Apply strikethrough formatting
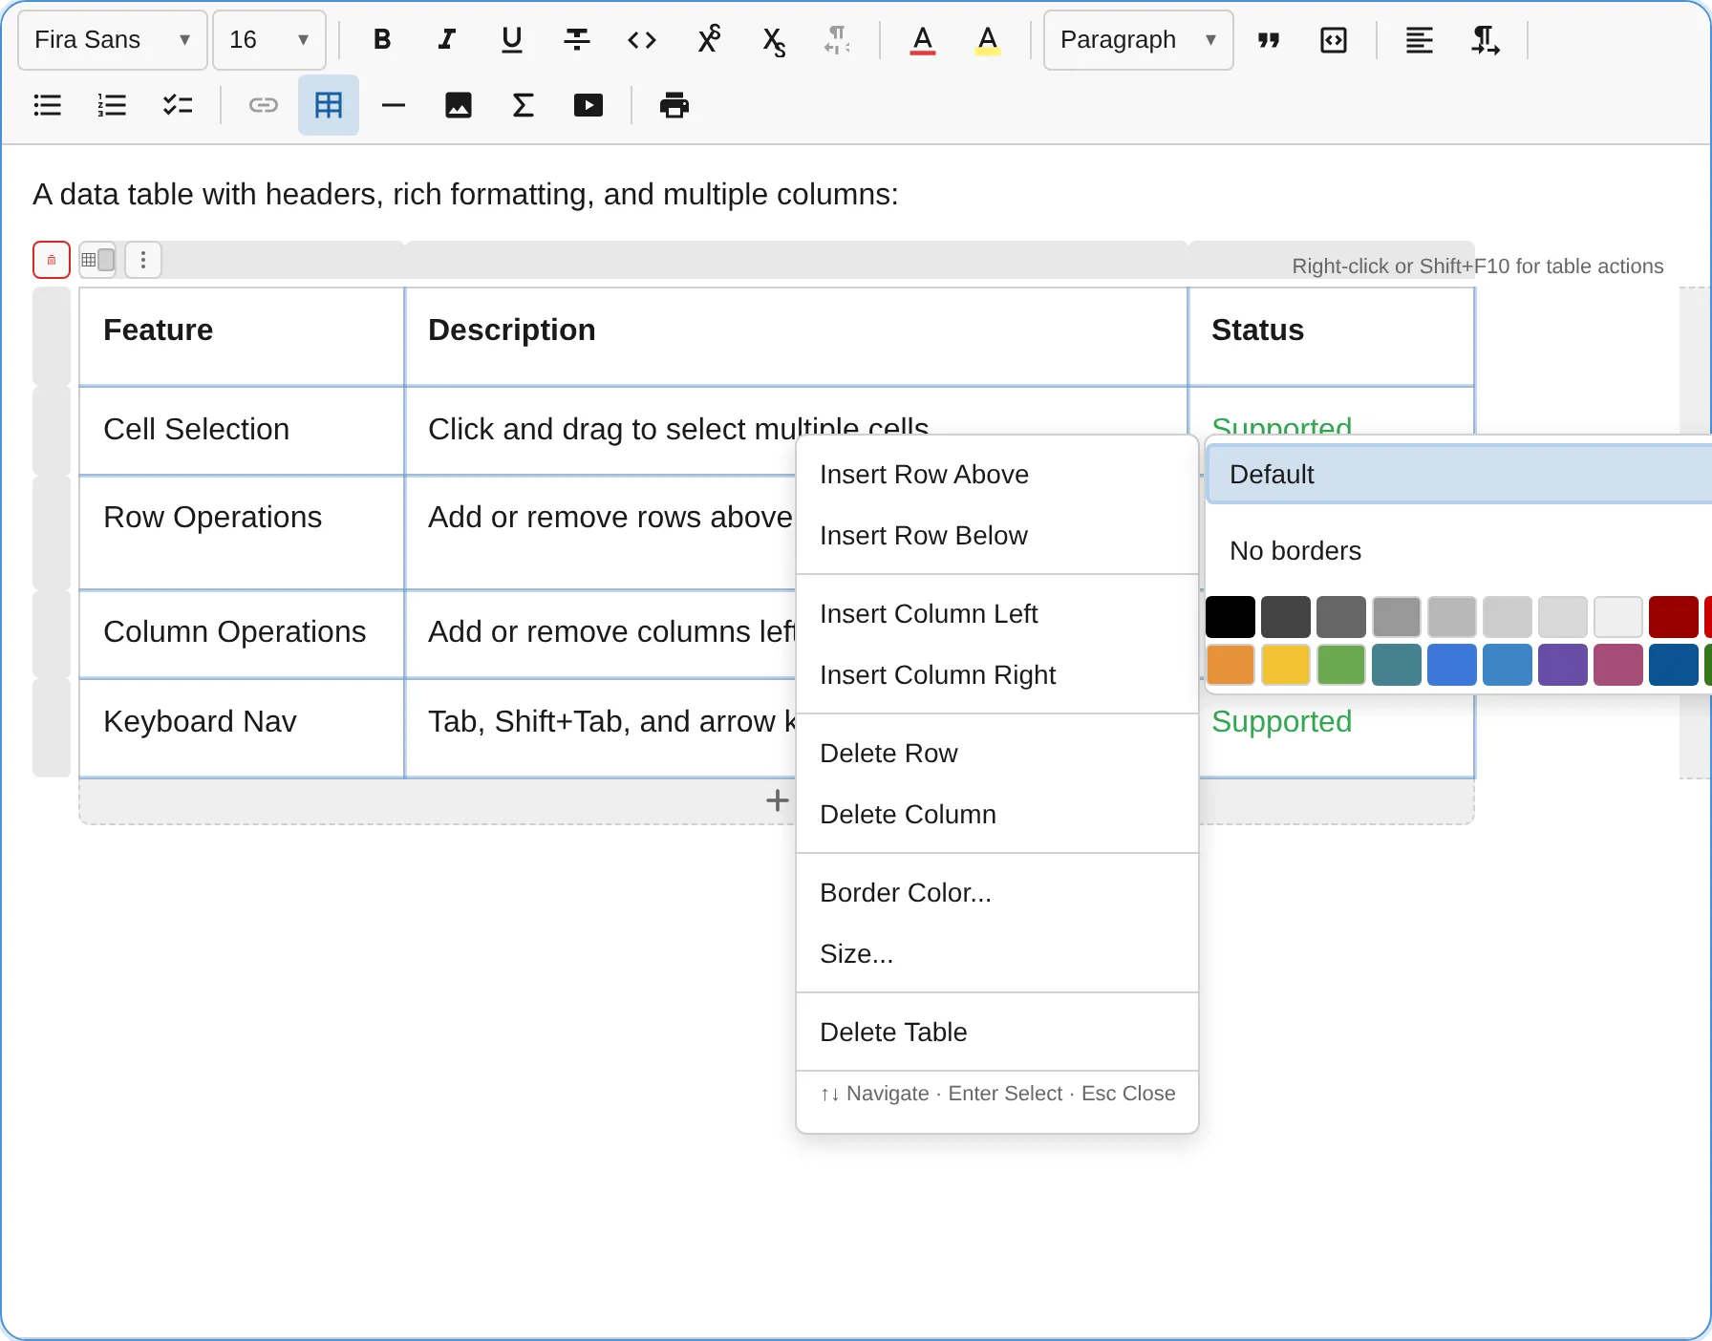Screen dimensions: 1712x1341 point(577,40)
